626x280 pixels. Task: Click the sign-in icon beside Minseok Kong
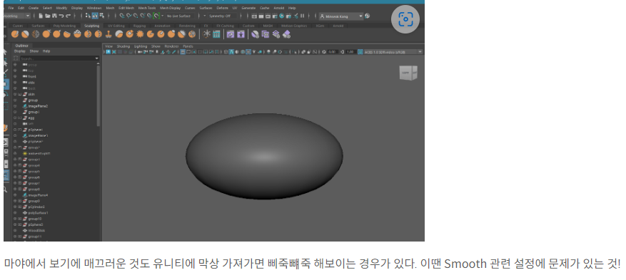(367, 16)
